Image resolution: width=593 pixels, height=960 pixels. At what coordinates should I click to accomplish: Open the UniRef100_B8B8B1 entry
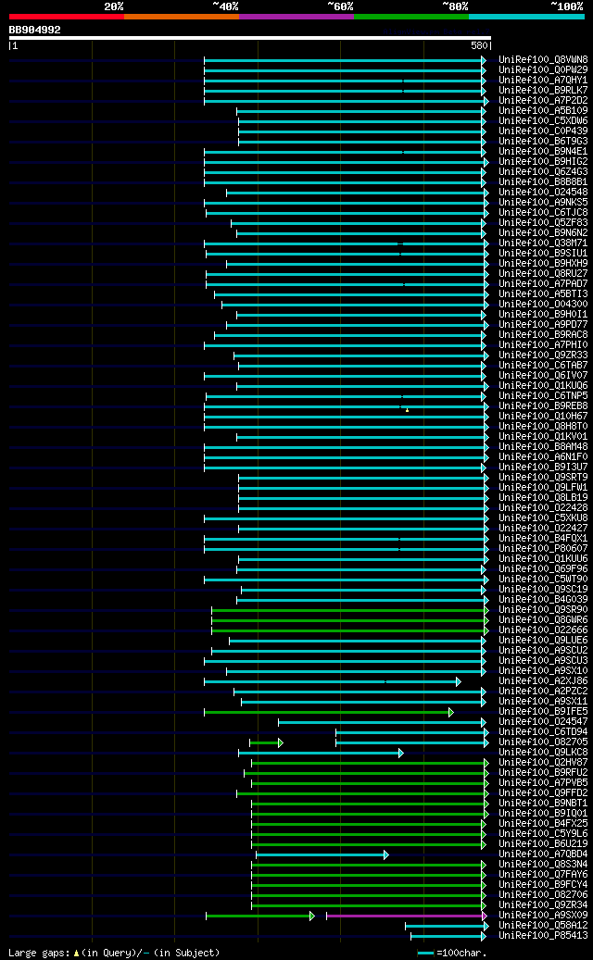coord(543,181)
